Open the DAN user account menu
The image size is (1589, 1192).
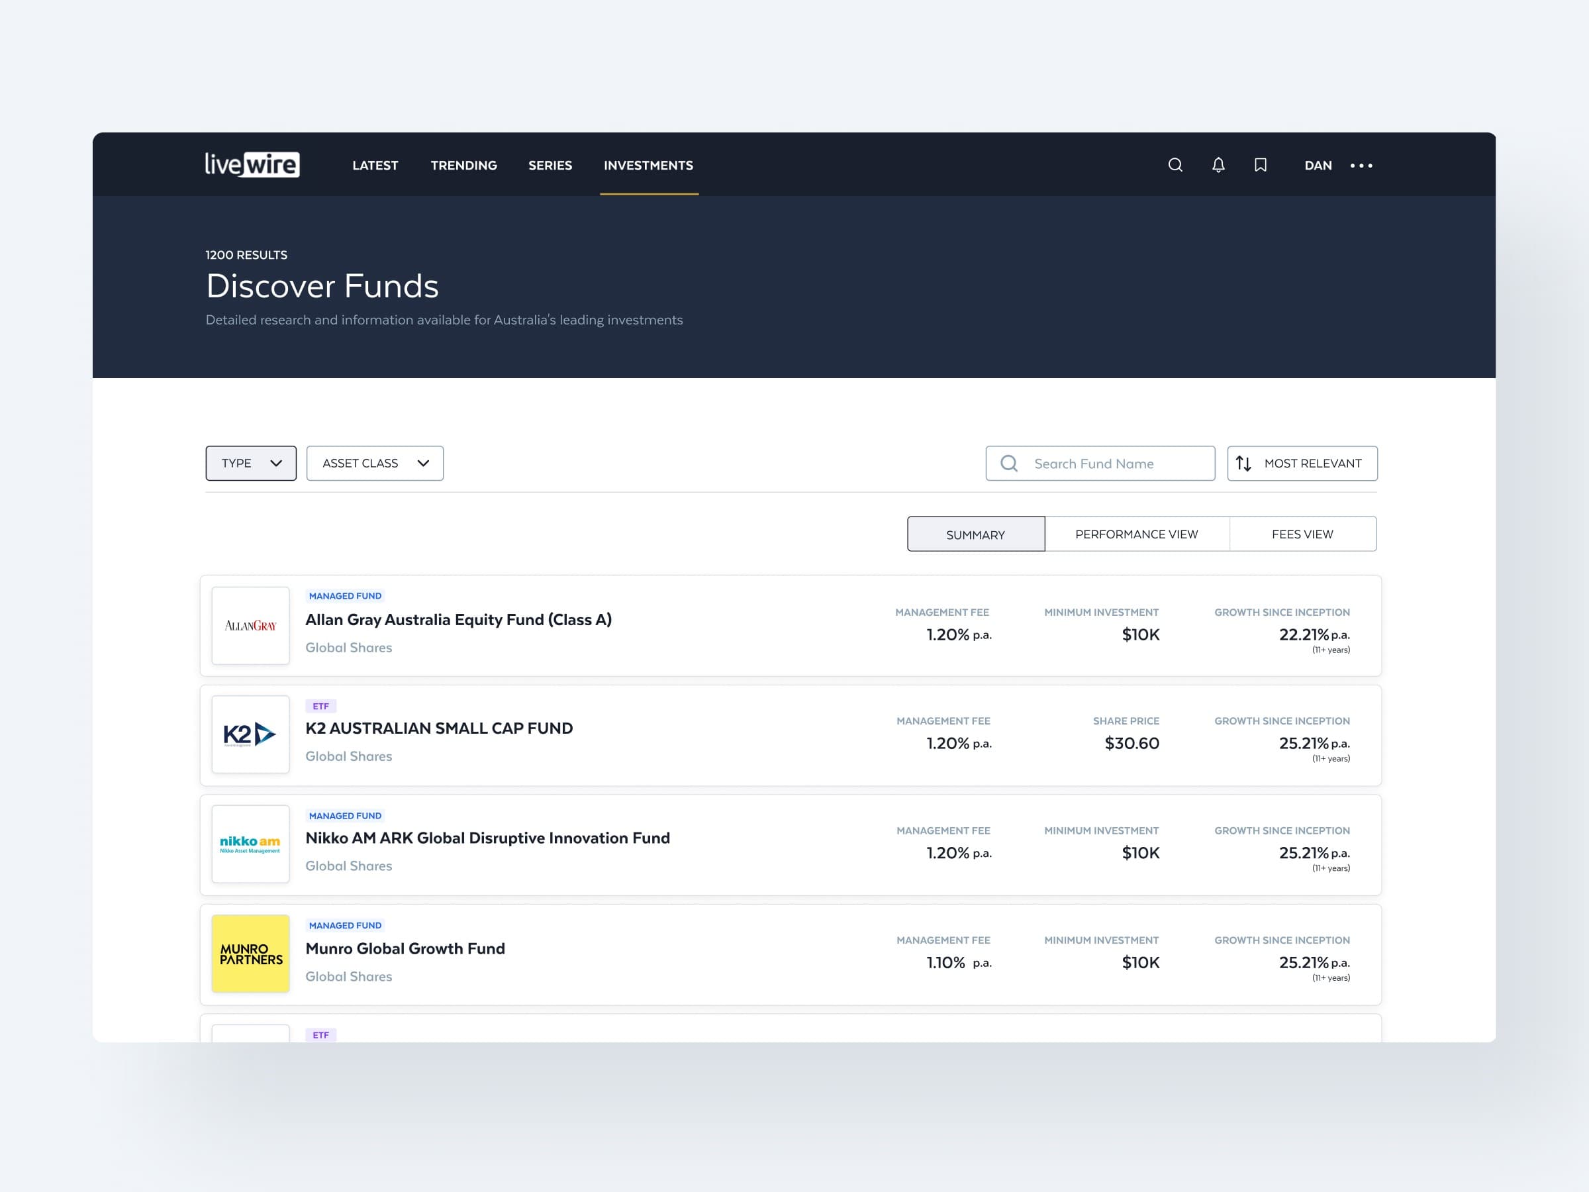click(x=1318, y=166)
